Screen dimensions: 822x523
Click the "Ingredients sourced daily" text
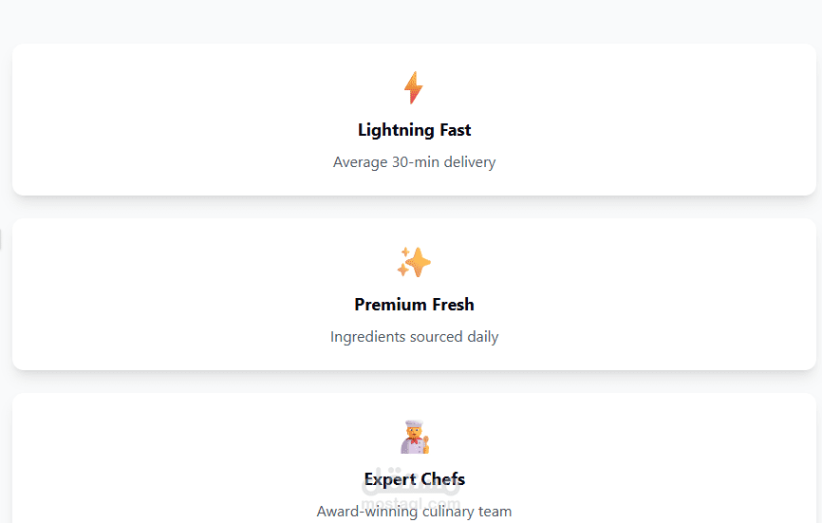(x=414, y=337)
